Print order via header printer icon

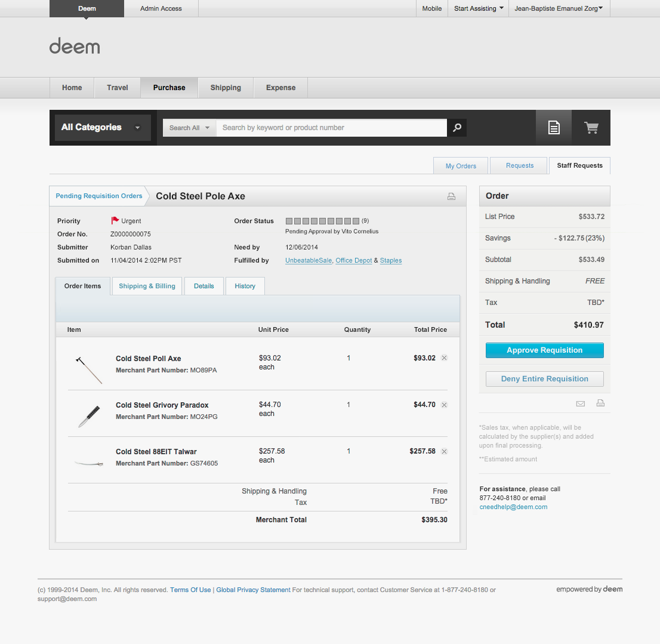(x=451, y=196)
